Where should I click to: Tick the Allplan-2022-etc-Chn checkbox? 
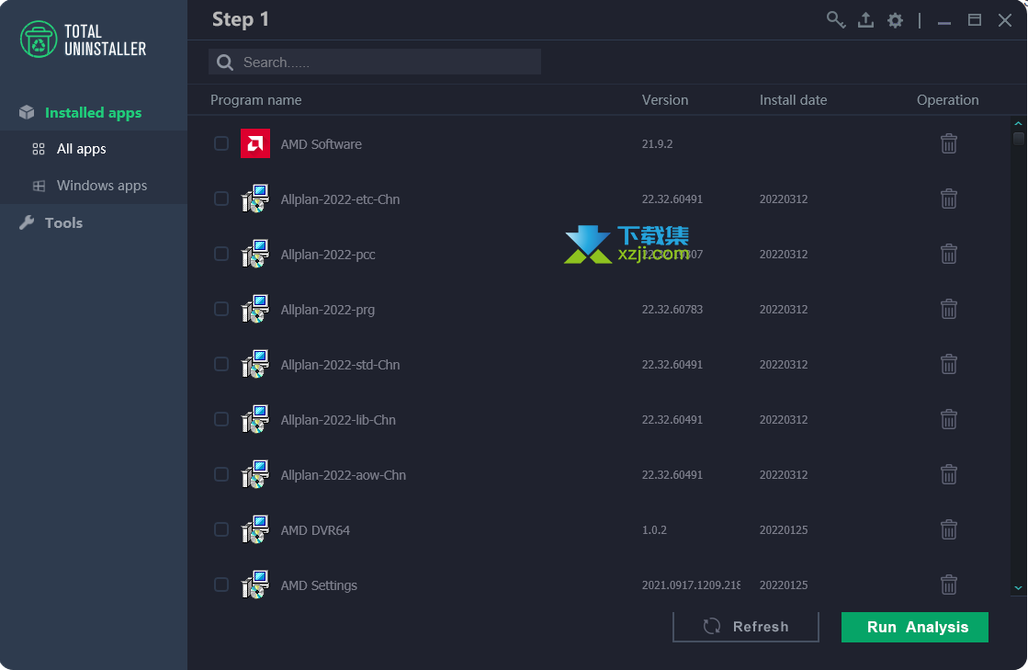coord(221,199)
